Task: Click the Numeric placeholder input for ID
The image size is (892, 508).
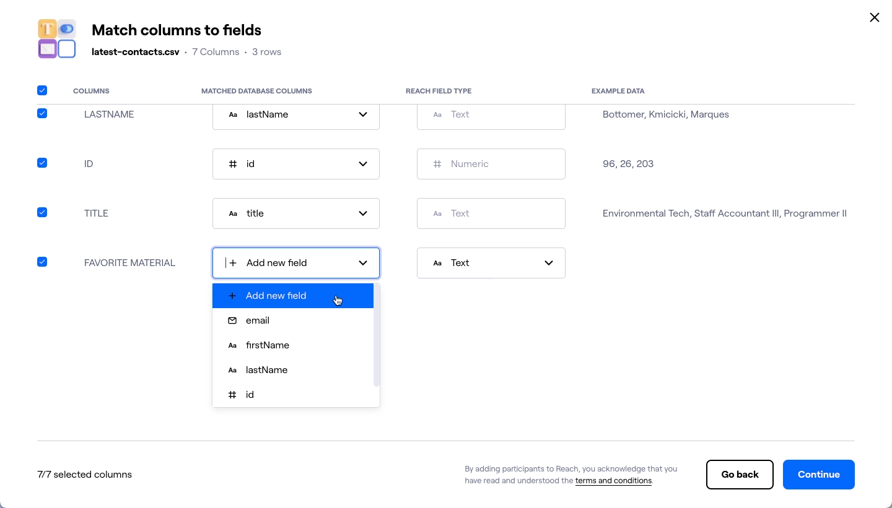Action: [491, 164]
